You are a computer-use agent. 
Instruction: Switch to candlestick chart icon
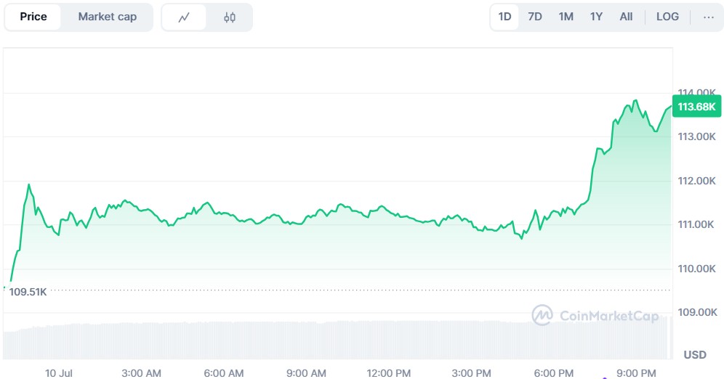(230, 17)
